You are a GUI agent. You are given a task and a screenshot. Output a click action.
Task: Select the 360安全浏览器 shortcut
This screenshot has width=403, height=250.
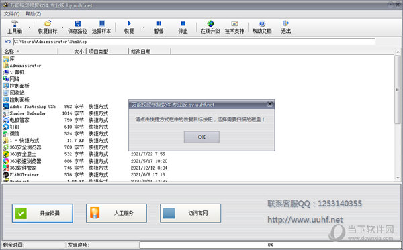(22, 147)
